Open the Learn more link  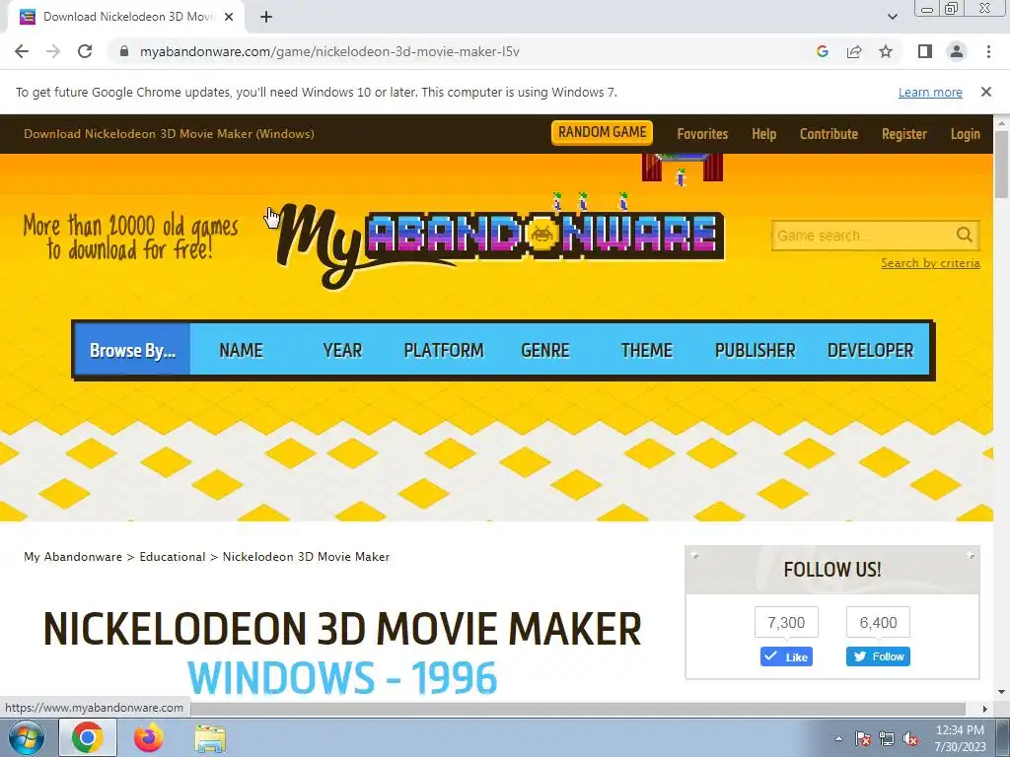[x=930, y=92]
